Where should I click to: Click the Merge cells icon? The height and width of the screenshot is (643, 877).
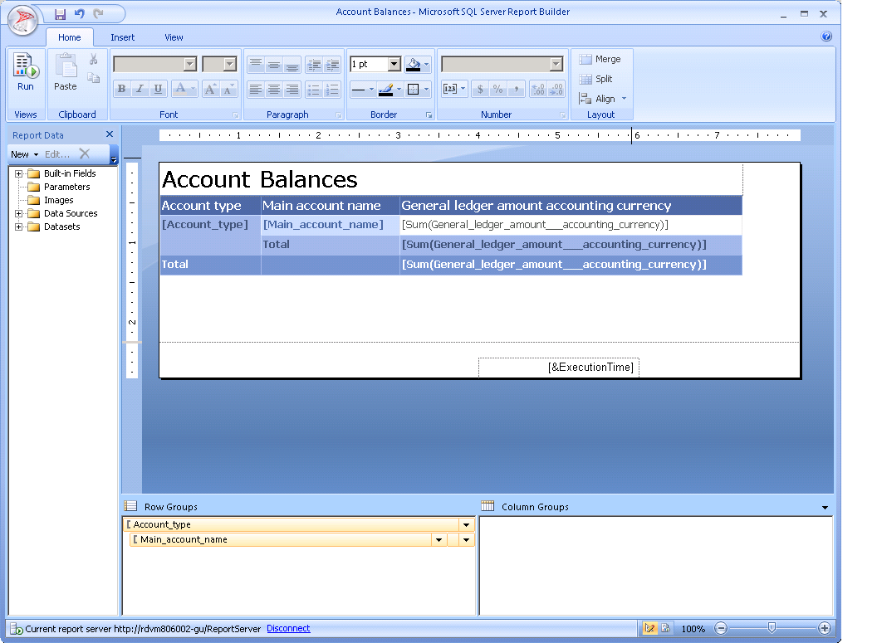pyautogui.click(x=600, y=60)
